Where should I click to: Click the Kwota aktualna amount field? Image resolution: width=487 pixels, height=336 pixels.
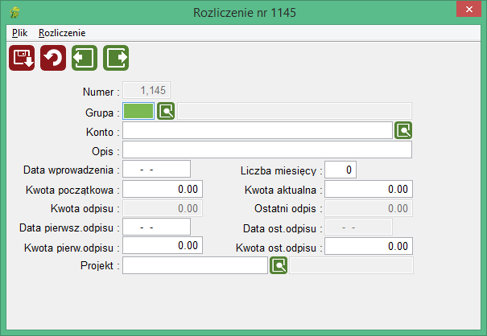coord(369,189)
